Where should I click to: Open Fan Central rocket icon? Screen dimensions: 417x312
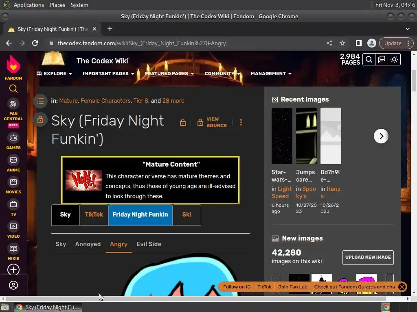(13, 104)
